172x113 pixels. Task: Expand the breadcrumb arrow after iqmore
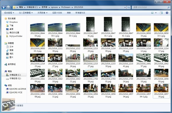coord(59,7)
